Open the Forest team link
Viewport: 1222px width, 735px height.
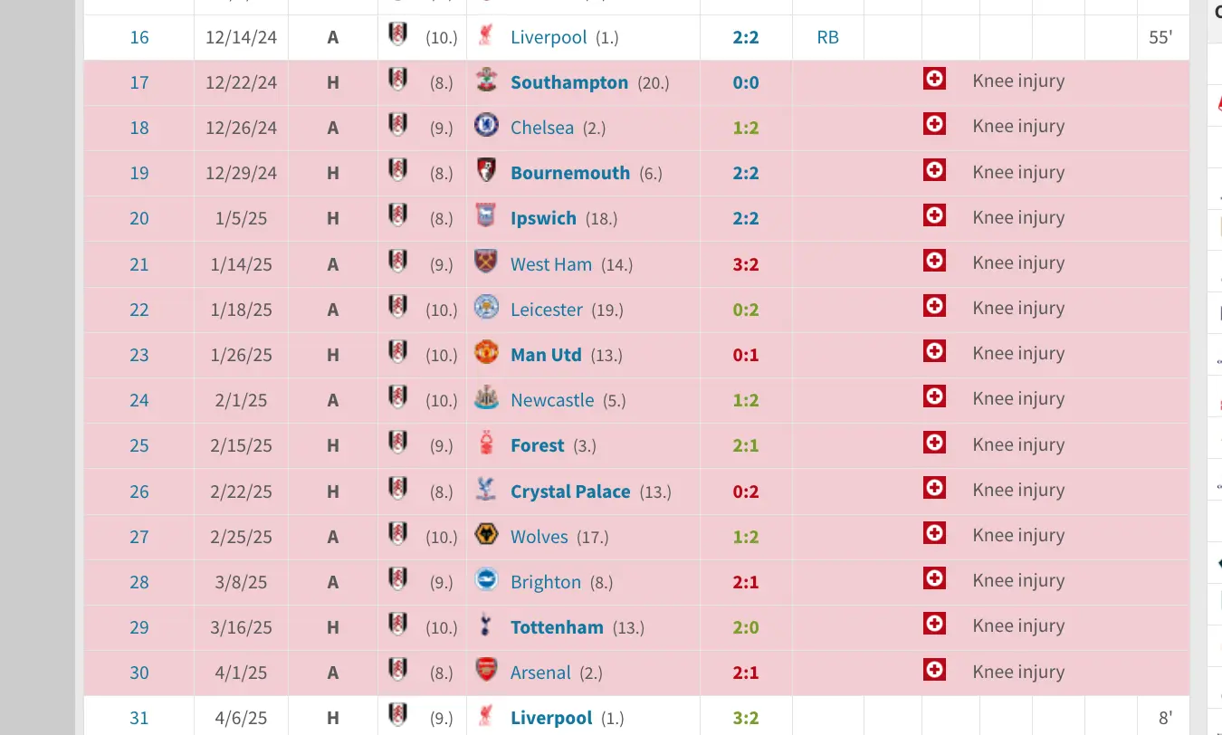[538, 445]
